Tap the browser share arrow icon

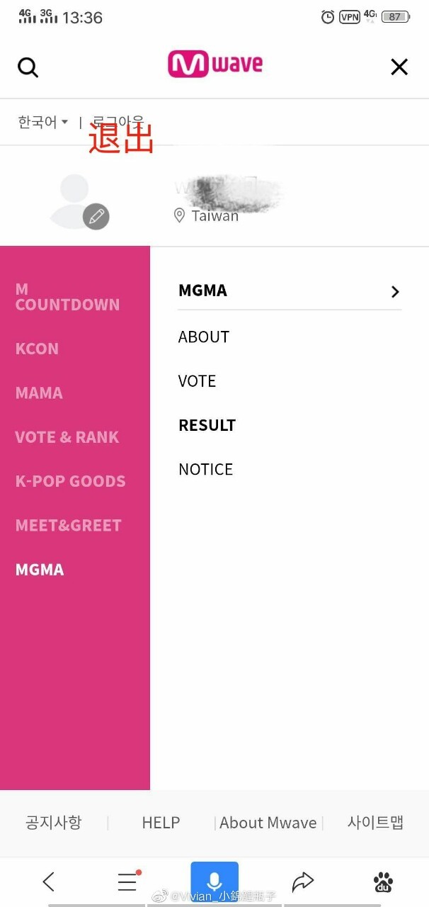point(302,881)
